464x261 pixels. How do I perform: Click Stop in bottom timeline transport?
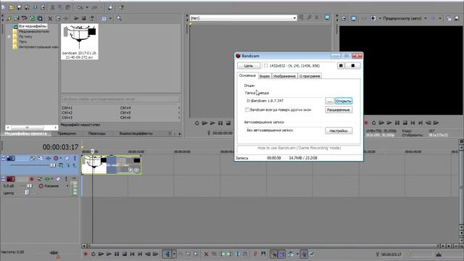pos(124,254)
